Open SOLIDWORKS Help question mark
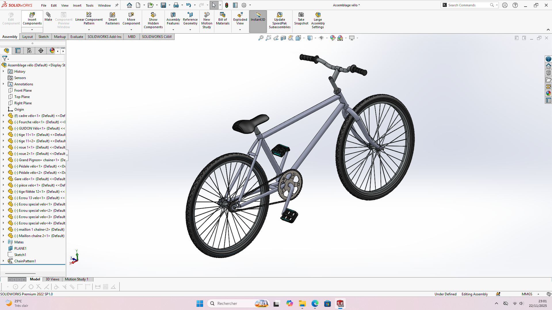Viewport: 552px width, 310px height. click(515, 5)
